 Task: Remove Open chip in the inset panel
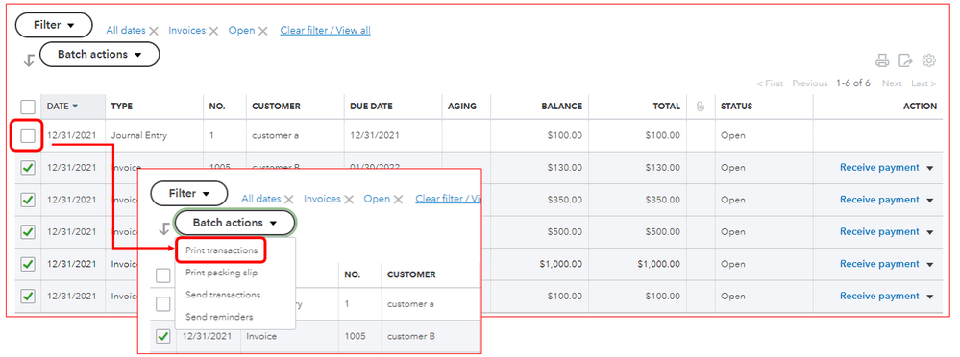[x=398, y=200]
